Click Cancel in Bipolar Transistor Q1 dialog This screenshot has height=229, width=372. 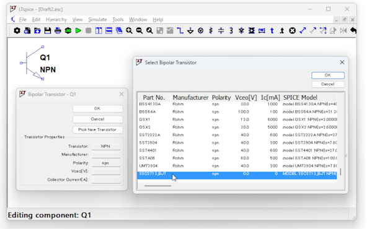(97, 119)
